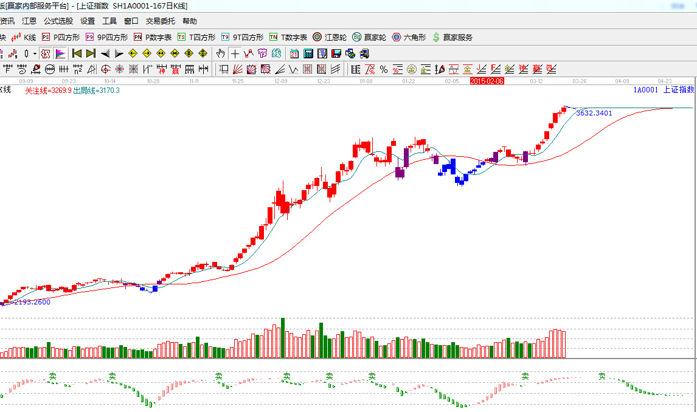The image size is (697, 412).
Task: Toggle the crosshair cursor tool
Action: click(x=235, y=53)
